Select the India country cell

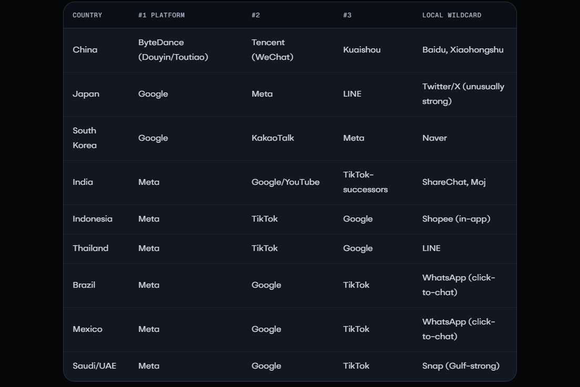click(83, 182)
